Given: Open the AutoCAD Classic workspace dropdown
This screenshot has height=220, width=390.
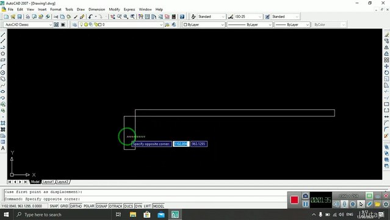Looking at the screenshot, I should pos(28,24).
